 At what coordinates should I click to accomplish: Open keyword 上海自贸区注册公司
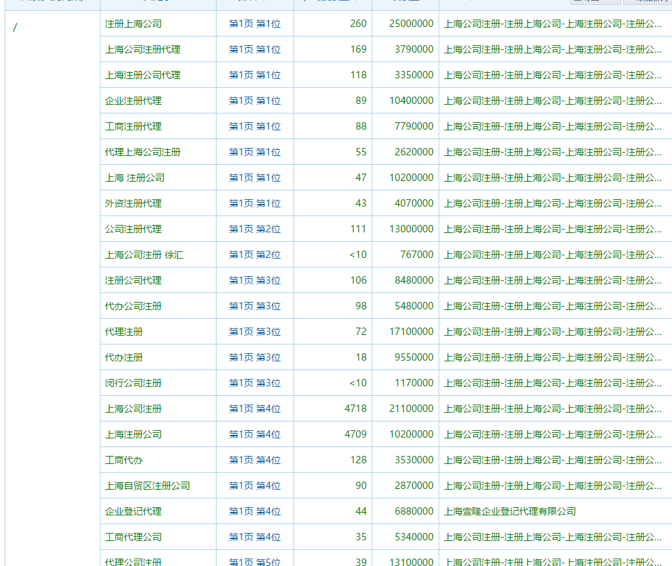(147, 486)
